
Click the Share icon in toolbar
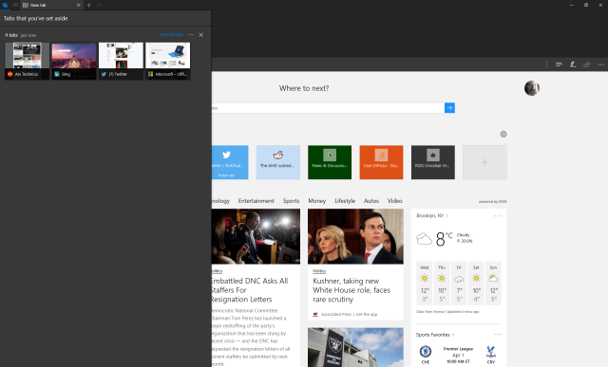(x=587, y=64)
